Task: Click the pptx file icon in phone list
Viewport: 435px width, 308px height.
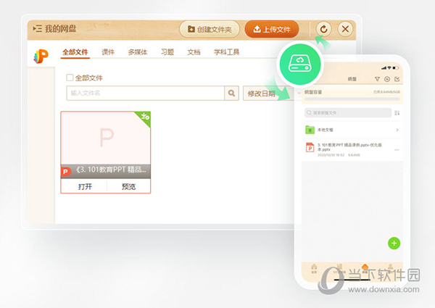Action: (310, 147)
